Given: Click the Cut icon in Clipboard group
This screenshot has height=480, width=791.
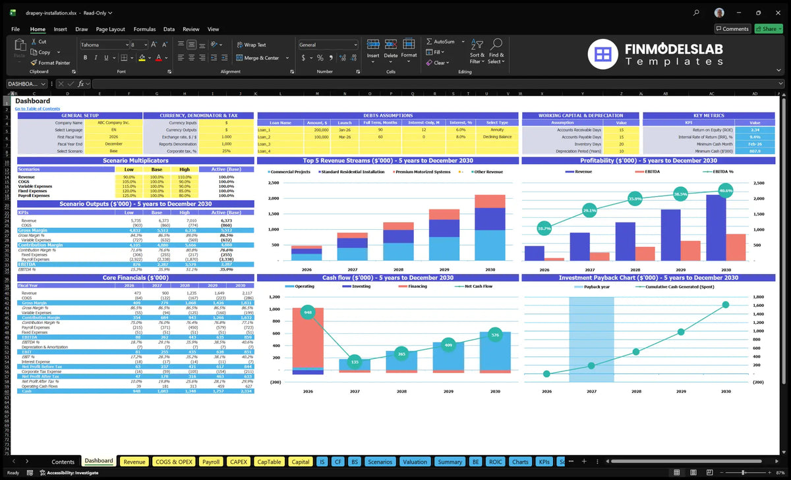Looking at the screenshot, I should tap(32, 41).
